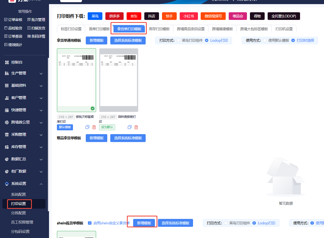
Task: Open the 菲林壳按版打印 template thumbnail
Action: point(119,80)
